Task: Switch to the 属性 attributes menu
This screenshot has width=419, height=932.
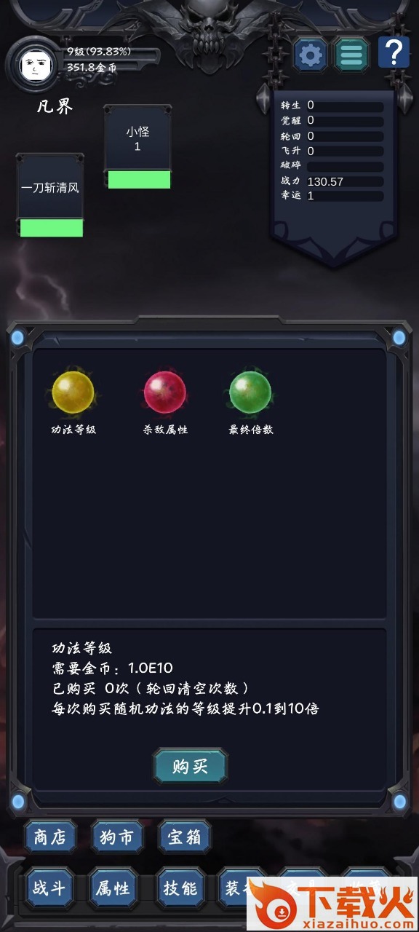Action: coord(113,888)
